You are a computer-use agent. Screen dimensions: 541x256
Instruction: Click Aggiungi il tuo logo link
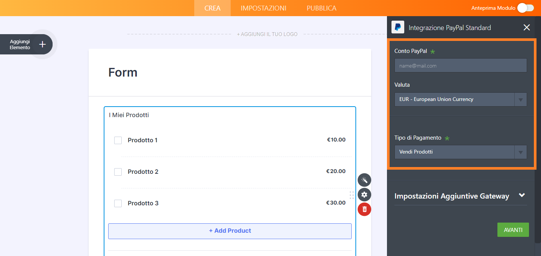(267, 34)
